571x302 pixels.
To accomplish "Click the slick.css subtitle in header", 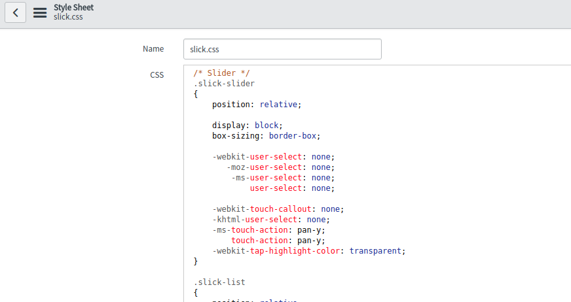I will point(68,17).
